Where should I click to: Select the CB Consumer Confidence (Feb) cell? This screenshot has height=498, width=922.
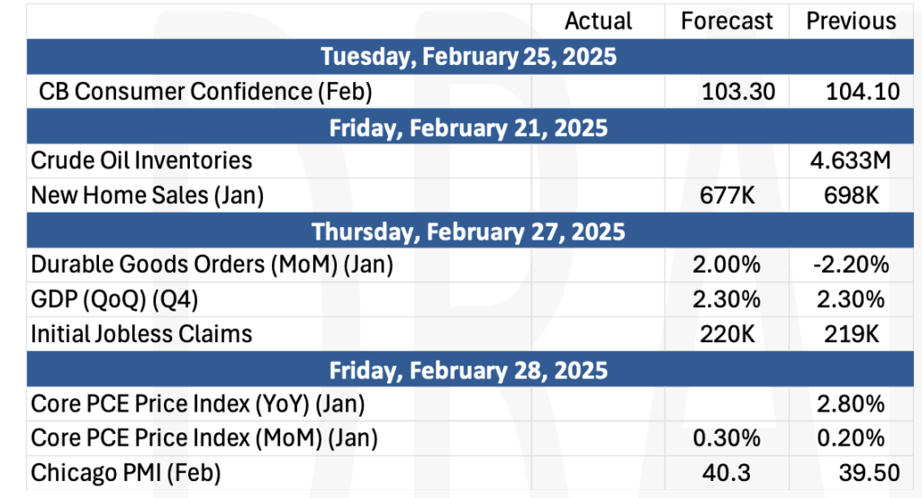[279, 91]
